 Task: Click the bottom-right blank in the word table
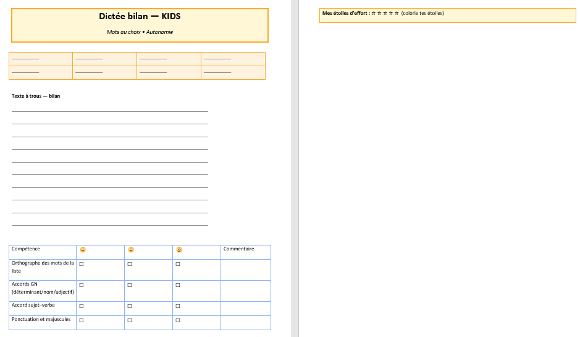[x=217, y=72]
